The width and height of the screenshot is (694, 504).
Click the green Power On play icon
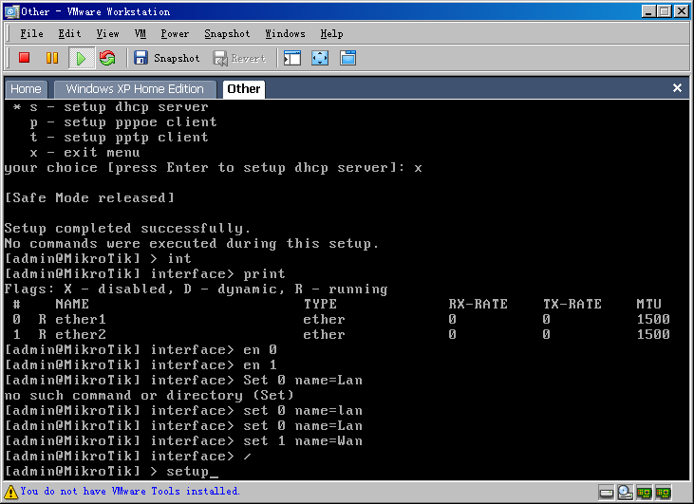(82, 58)
